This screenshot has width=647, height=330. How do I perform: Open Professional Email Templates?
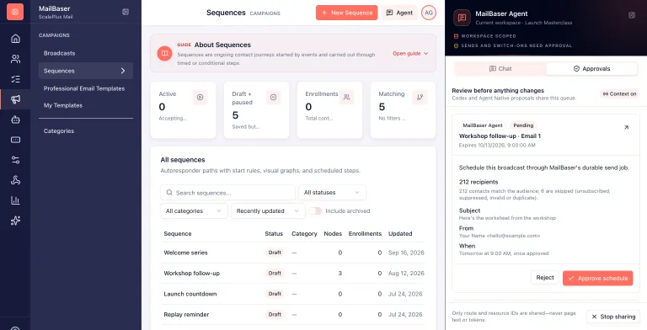coord(84,88)
